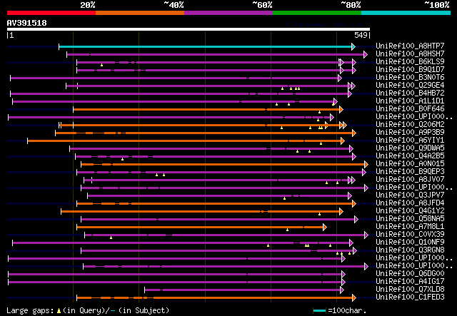
Task: Select the UniRef100_Q206M2 label
Action: 410,125
